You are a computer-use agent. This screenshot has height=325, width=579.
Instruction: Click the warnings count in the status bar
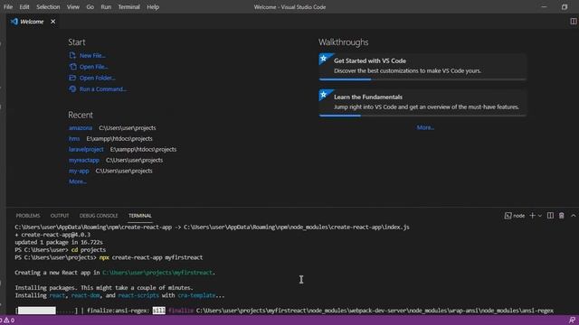click(9, 320)
